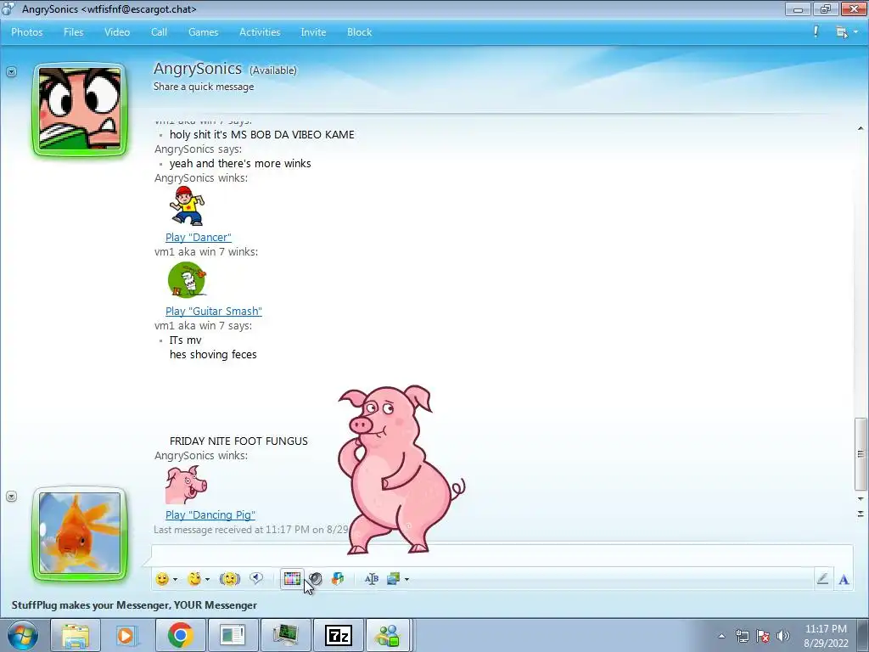Viewport: 869px width, 652px height.
Task: Expand the winks dropdown arrow
Action: (207, 579)
